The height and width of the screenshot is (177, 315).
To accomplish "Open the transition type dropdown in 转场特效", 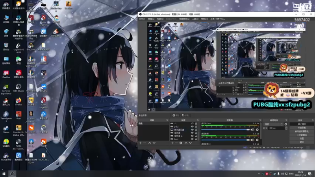I will tap(273, 124).
